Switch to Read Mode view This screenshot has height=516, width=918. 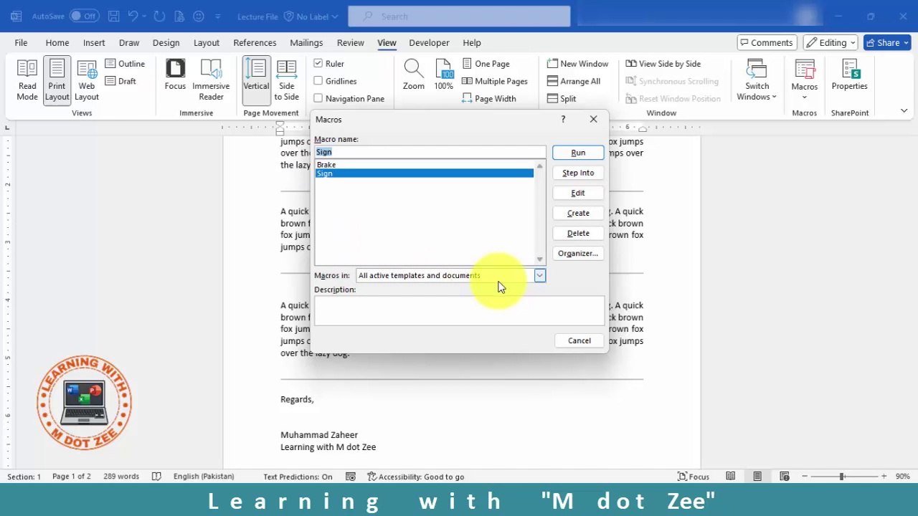click(x=27, y=80)
